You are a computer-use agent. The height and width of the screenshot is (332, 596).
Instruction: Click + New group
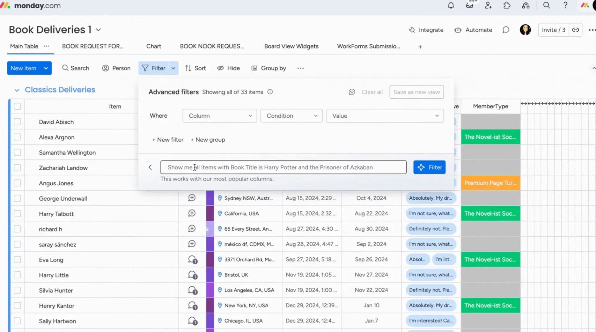coord(208,140)
